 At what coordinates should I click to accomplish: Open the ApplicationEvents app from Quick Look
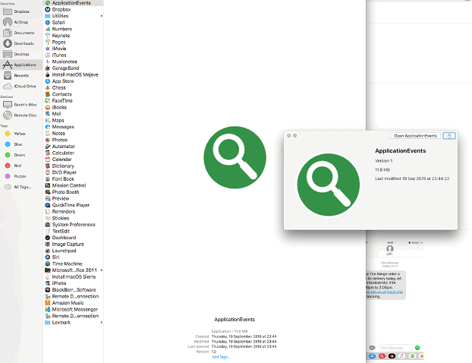416,135
